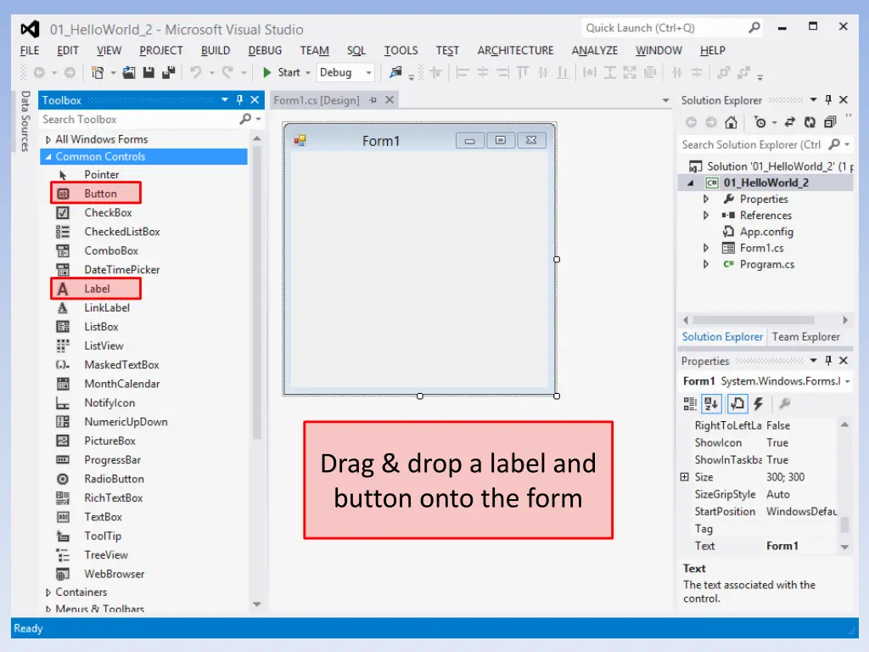The image size is (869, 652).
Task: Pin the Solution Explorer panel
Action: point(828,100)
